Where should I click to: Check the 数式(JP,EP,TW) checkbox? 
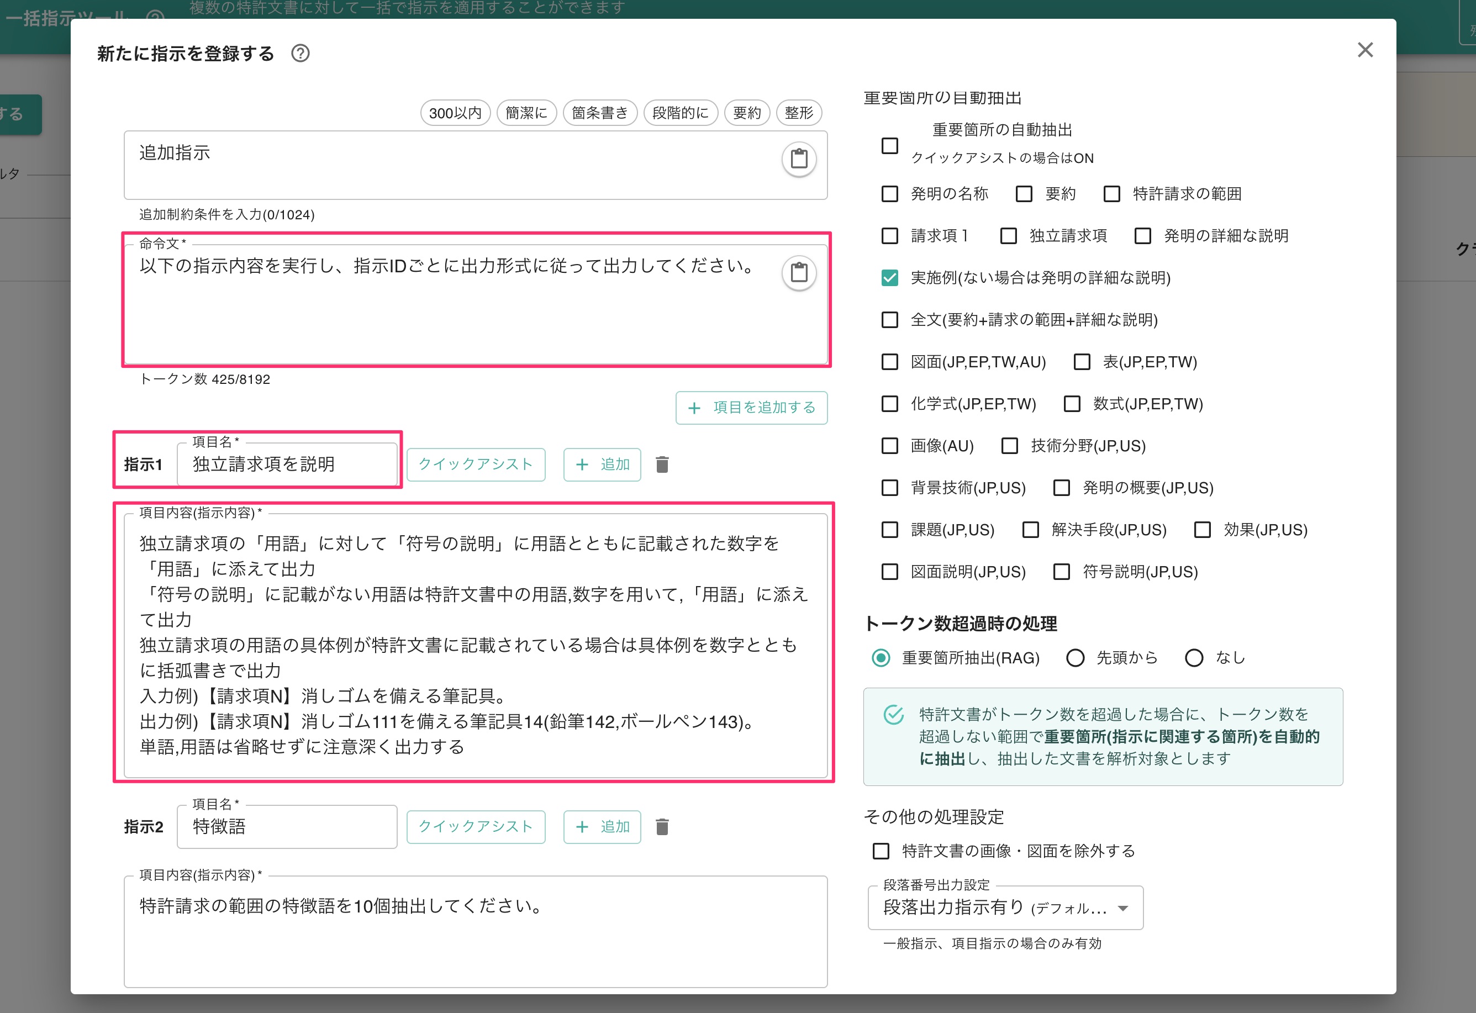coord(1072,404)
